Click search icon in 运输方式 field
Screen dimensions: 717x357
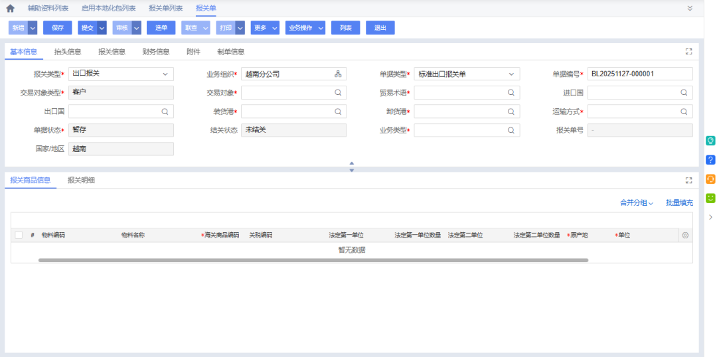(684, 111)
